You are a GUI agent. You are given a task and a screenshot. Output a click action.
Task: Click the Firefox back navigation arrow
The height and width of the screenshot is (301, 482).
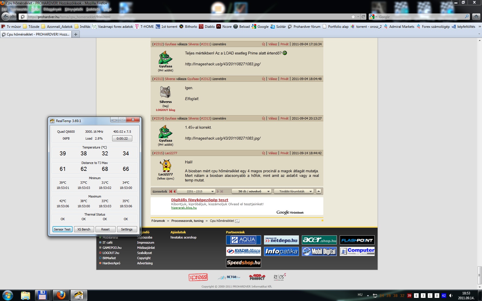click(6, 16)
